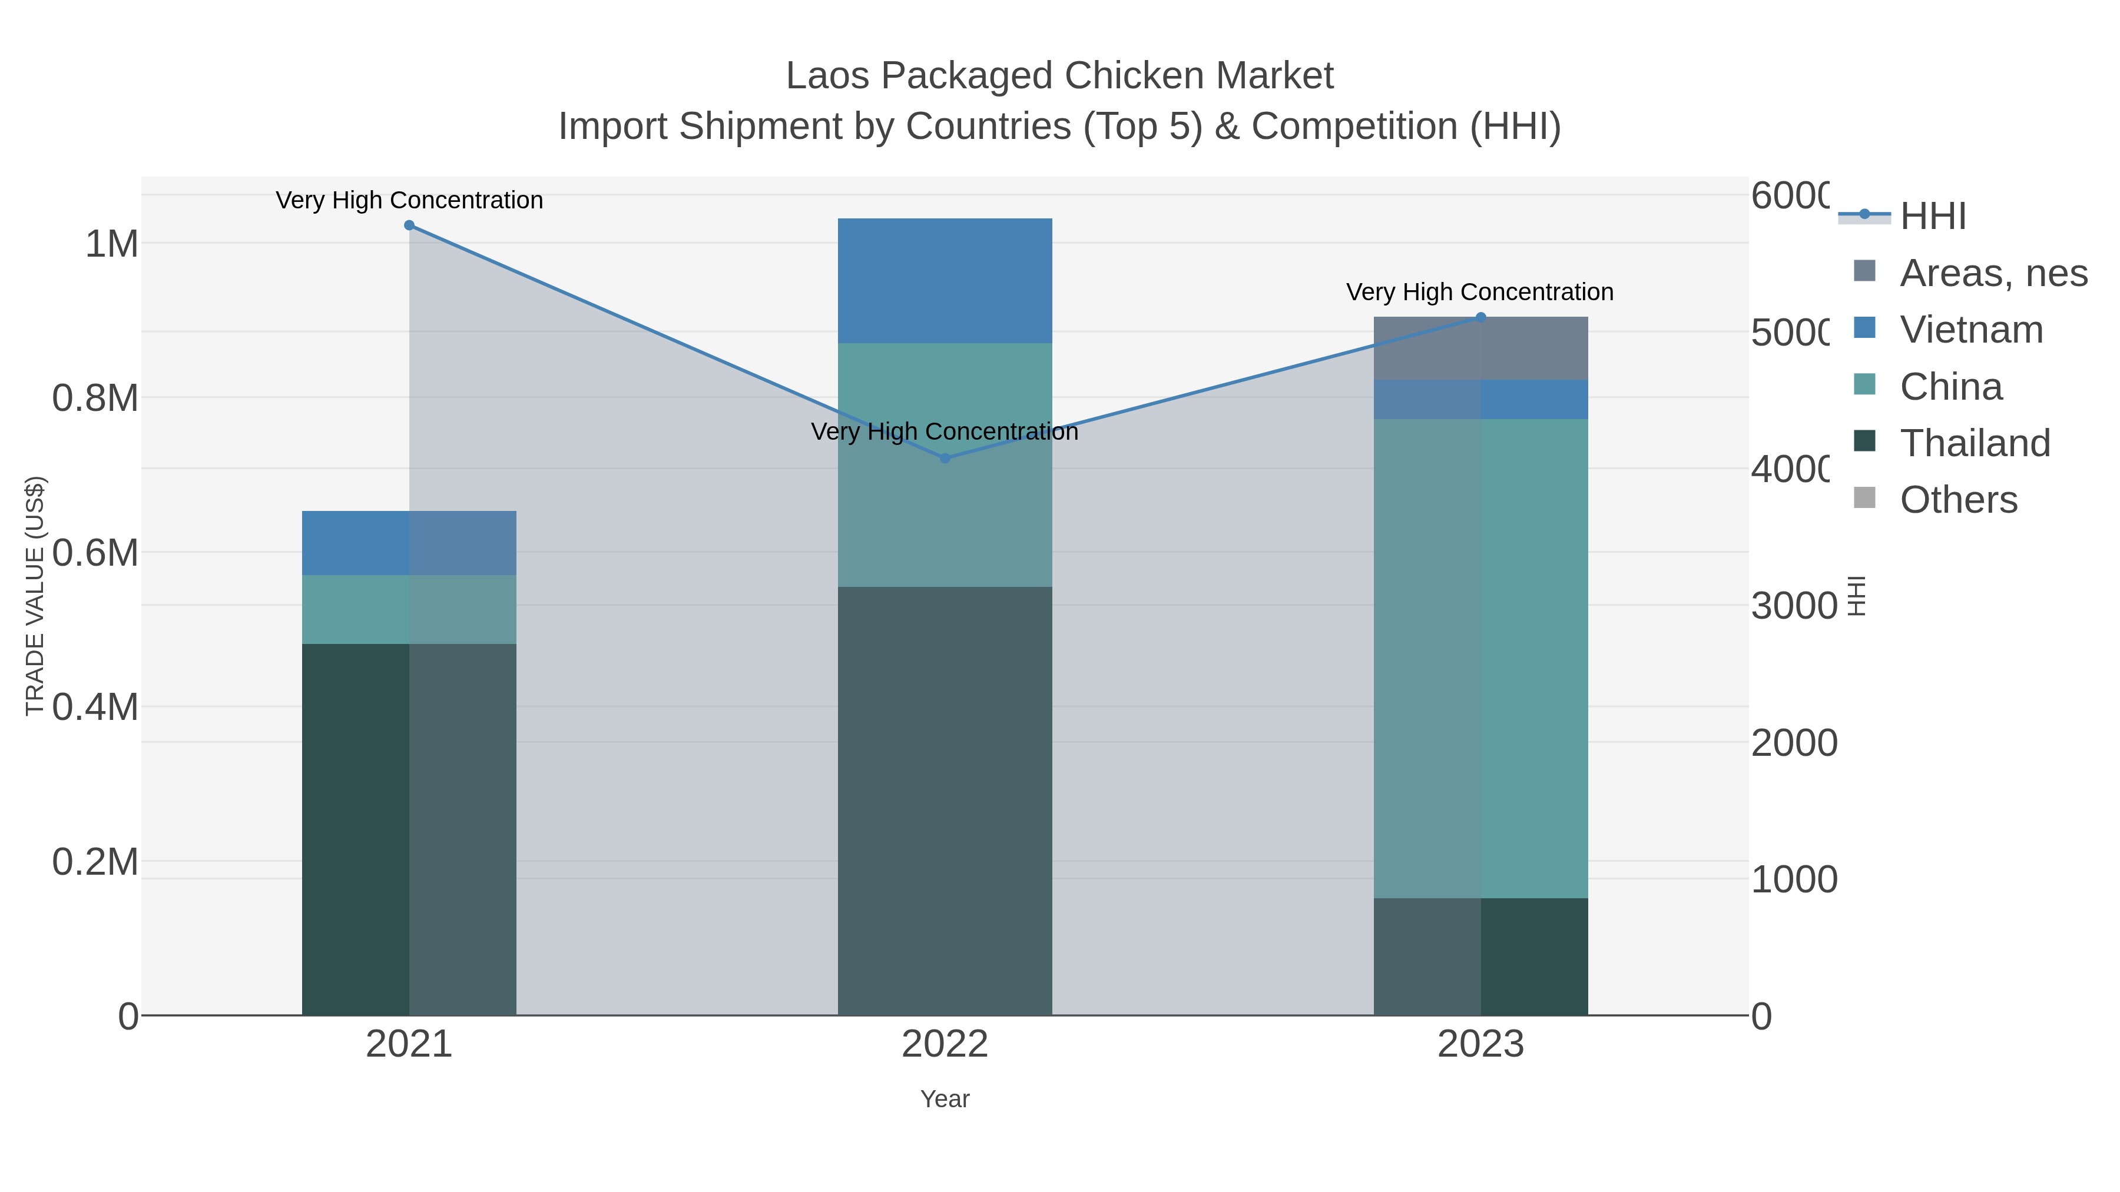The height and width of the screenshot is (1192, 2120).
Task: Click the 2023 Thailand bar segment
Action: pos(1480,957)
